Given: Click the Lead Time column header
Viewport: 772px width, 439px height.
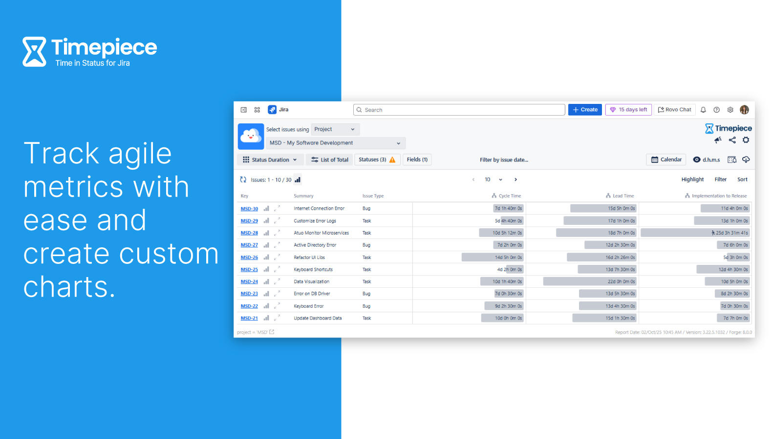Looking at the screenshot, I should pos(620,196).
